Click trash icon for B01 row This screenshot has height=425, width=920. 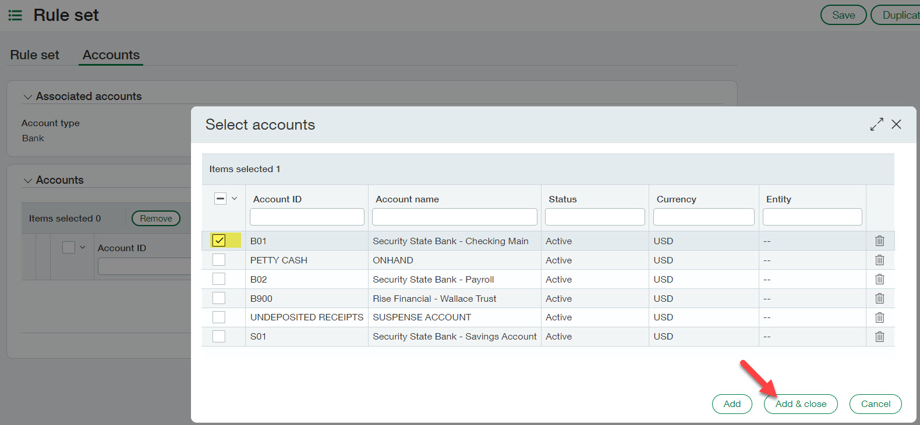pyautogui.click(x=879, y=241)
